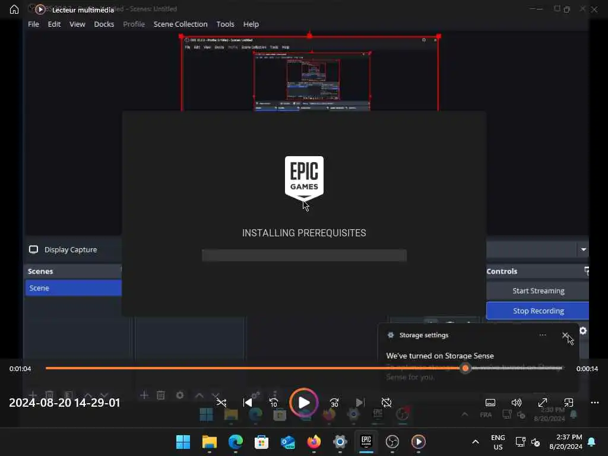Toggle shuffle mode in the player

click(x=221, y=403)
